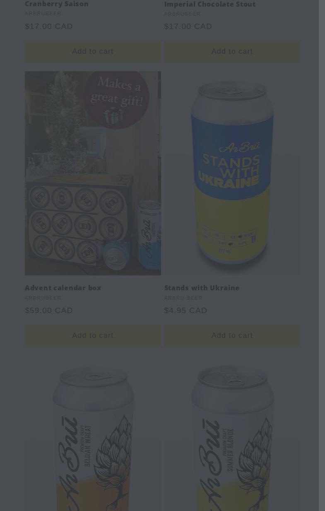Open the Advent calendar box title link
Image resolution: width=325 pixels, height=511 pixels.
[x=63, y=288]
